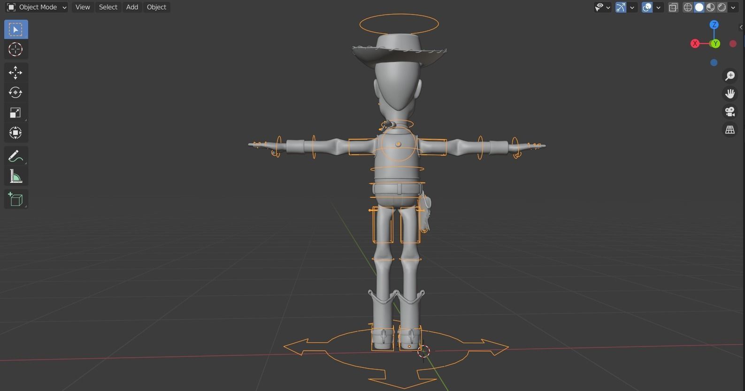Select the Move tool
The height and width of the screenshot is (391, 745).
tap(16, 73)
